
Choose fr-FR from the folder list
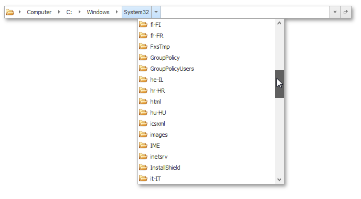(x=206, y=36)
